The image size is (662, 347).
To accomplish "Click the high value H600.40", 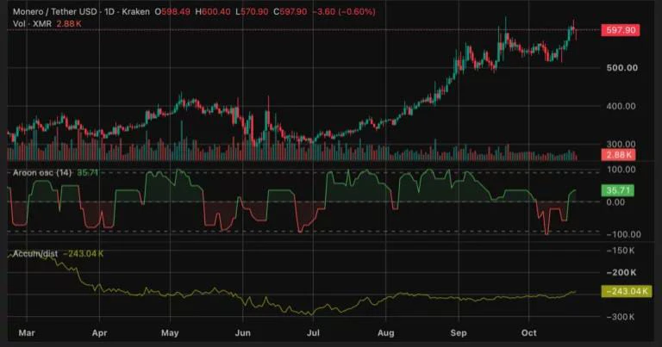I will [213, 12].
